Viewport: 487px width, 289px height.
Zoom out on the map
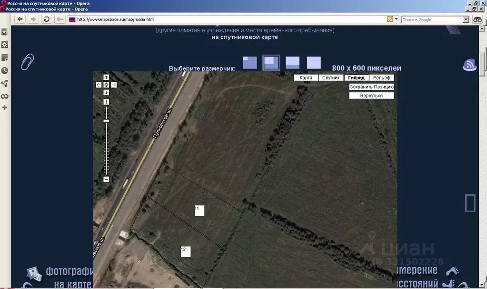[106, 179]
